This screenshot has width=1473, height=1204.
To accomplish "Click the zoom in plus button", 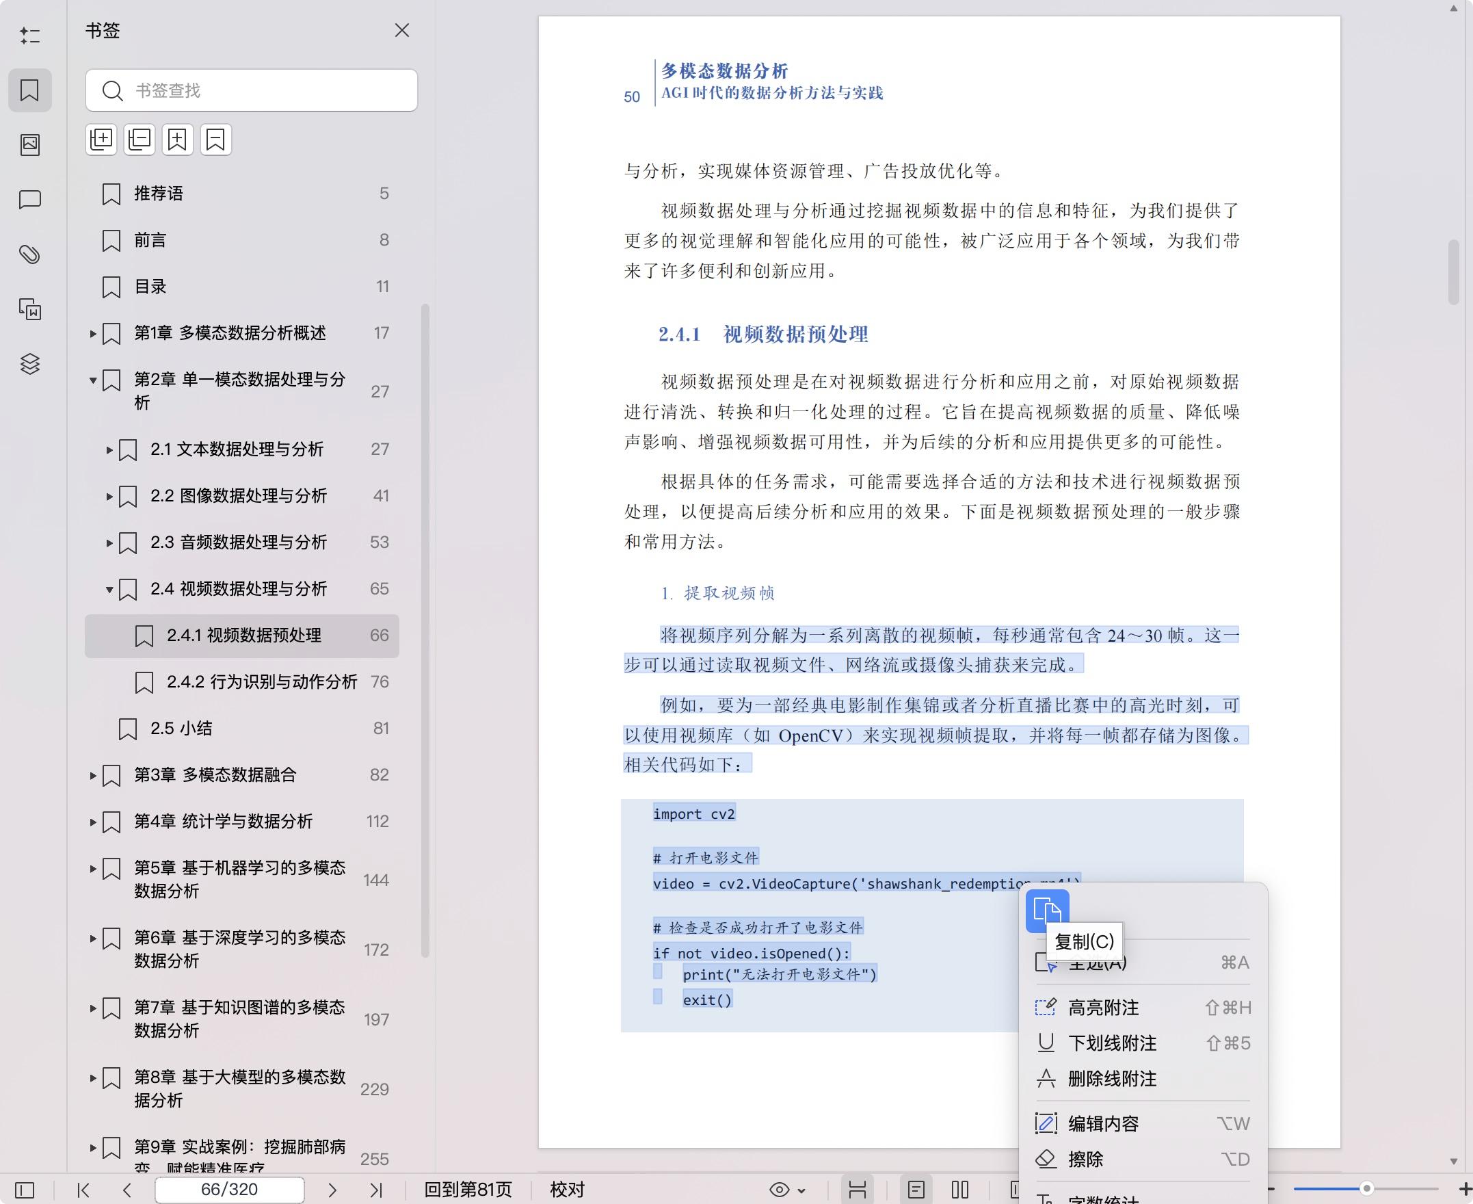I will point(1464,1190).
